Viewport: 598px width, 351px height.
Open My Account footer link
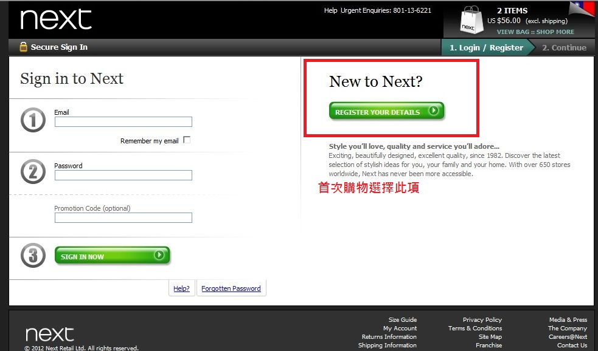(400, 328)
